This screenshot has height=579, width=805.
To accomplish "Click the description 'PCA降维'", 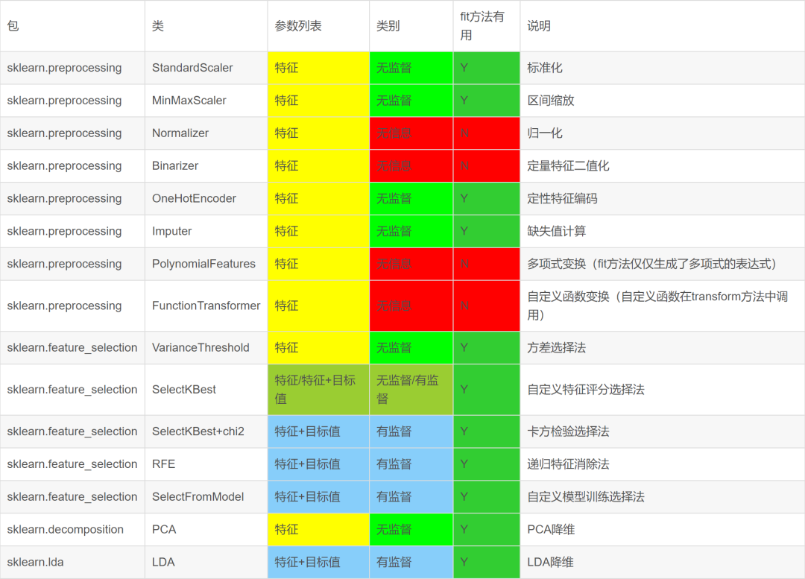I will pyautogui.click(x=663, y=529).
